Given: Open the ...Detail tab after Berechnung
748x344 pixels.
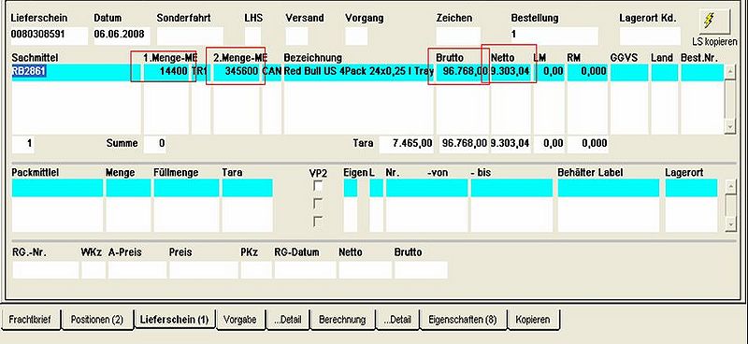Looking at the screenshot, I should pyautogui.click(x=397, y=320).
